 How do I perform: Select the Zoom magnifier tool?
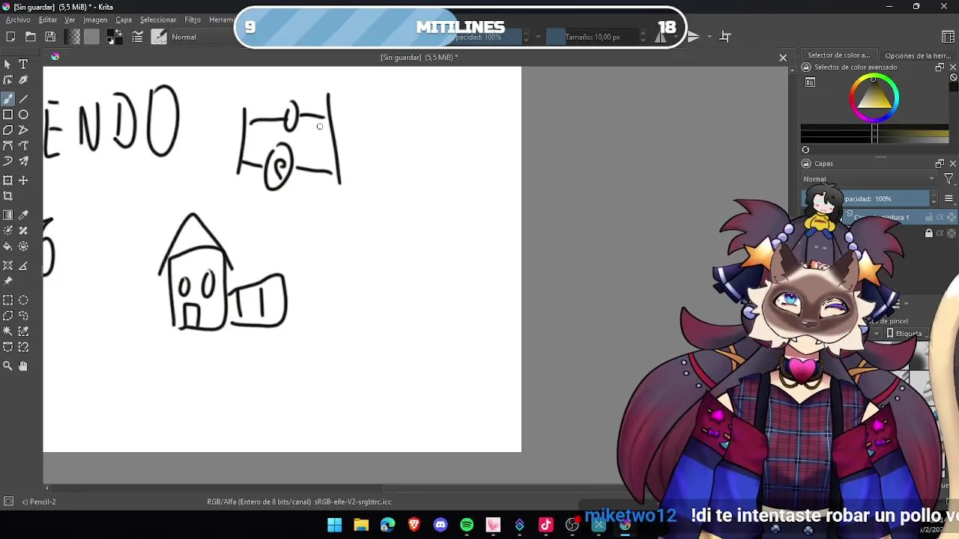click(7, 366)
